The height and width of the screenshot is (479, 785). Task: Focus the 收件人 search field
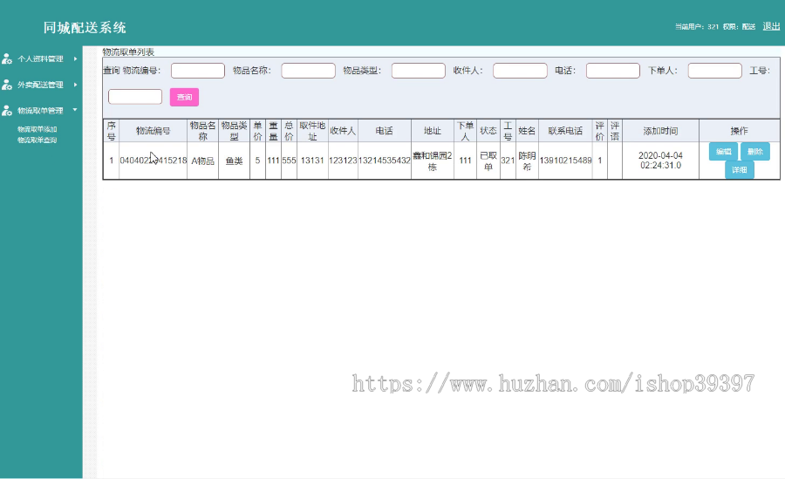(520, 71)
